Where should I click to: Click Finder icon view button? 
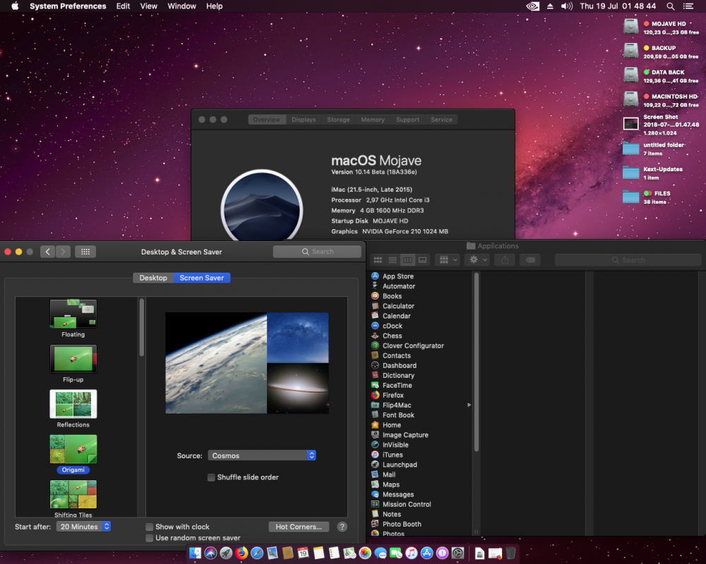(378, 260)
